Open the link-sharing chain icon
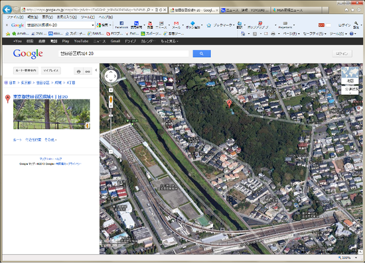Image resolution: width=365 pixels, height=263 pixels. [88, 72]
